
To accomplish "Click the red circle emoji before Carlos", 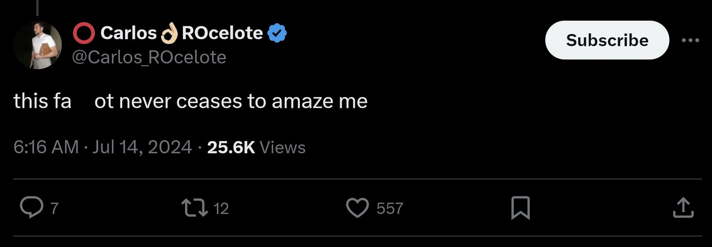I will (x=84, y=33).
